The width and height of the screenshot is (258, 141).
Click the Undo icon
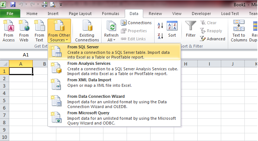click(21, 4)
